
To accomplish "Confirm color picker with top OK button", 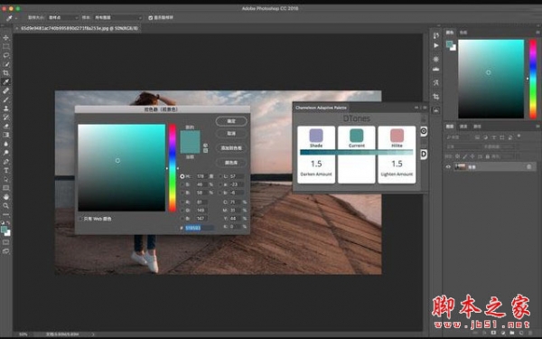I will pos(231,121).
